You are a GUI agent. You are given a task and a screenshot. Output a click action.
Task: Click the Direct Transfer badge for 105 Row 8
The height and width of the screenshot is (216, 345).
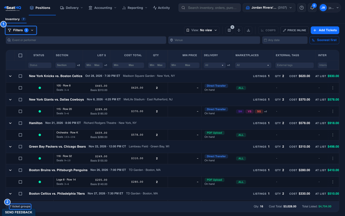(x=216, y=86)
